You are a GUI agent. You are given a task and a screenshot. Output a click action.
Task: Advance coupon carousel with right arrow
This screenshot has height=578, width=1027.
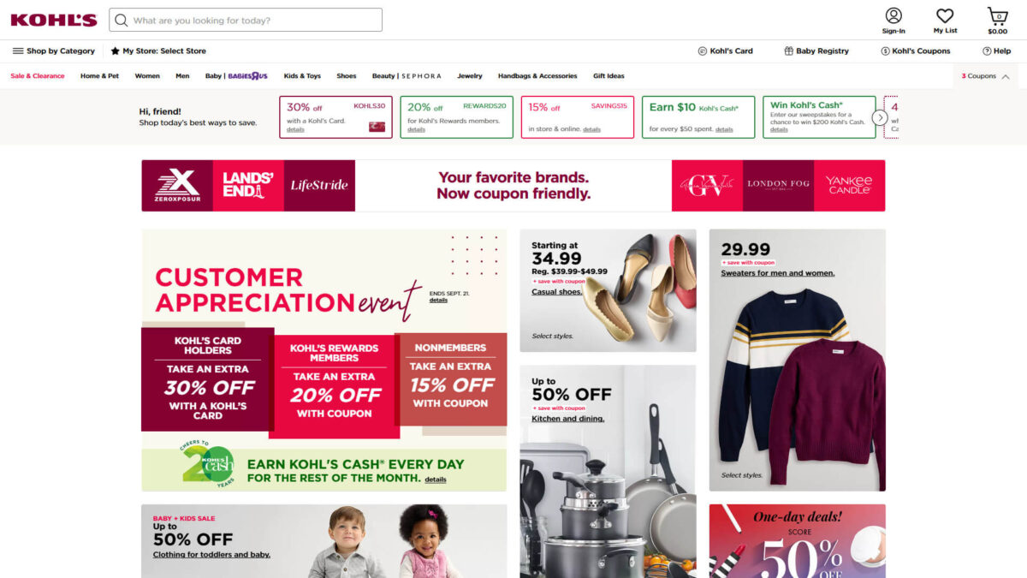(880, 117)
